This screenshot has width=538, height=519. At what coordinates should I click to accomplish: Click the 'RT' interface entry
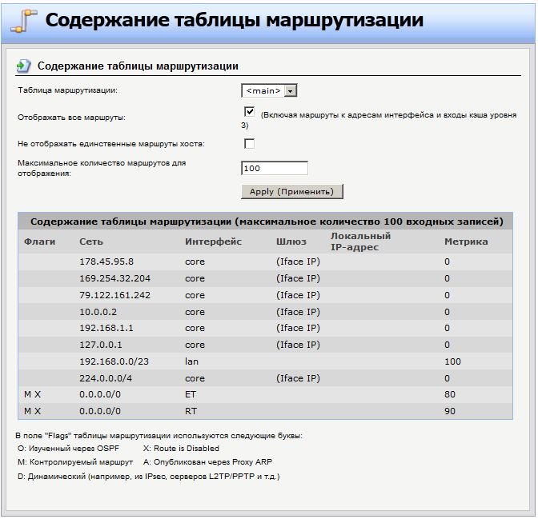pyautogui.click(x=191, y=411)
